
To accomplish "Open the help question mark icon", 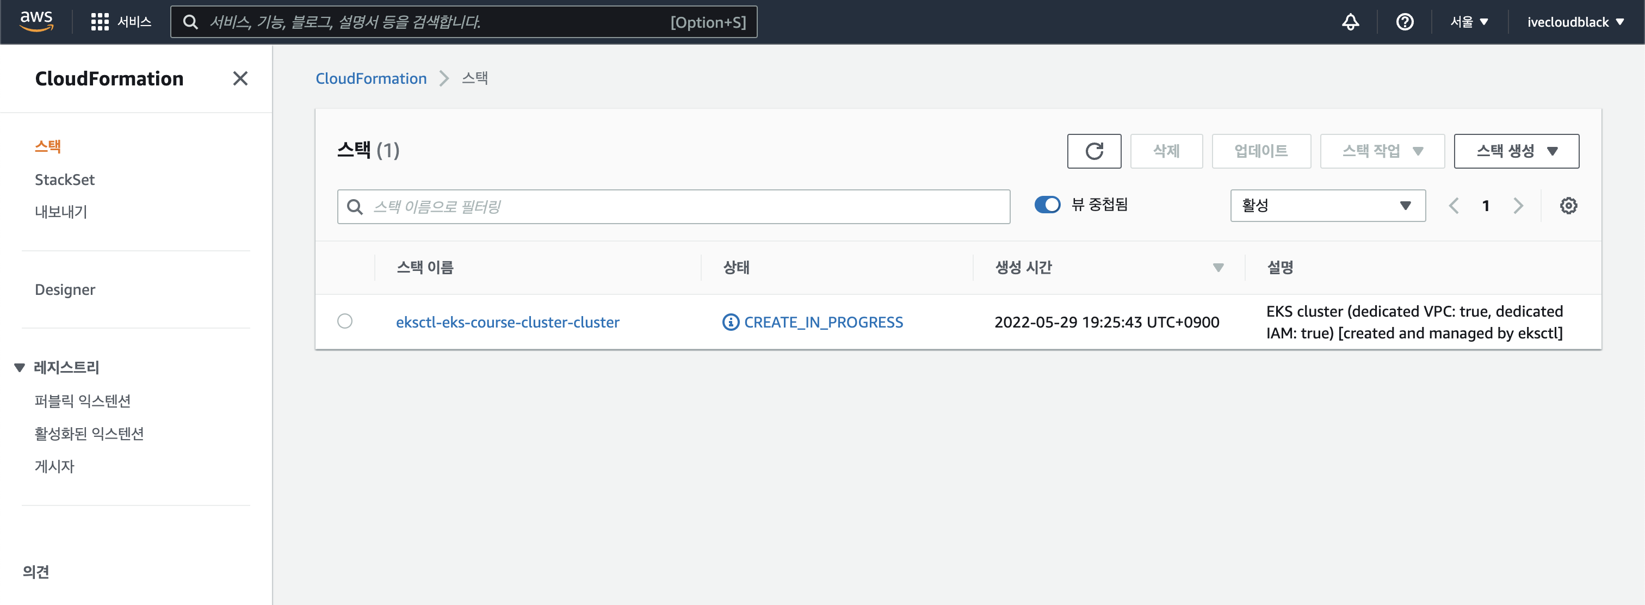I will tap(1404, 21).
